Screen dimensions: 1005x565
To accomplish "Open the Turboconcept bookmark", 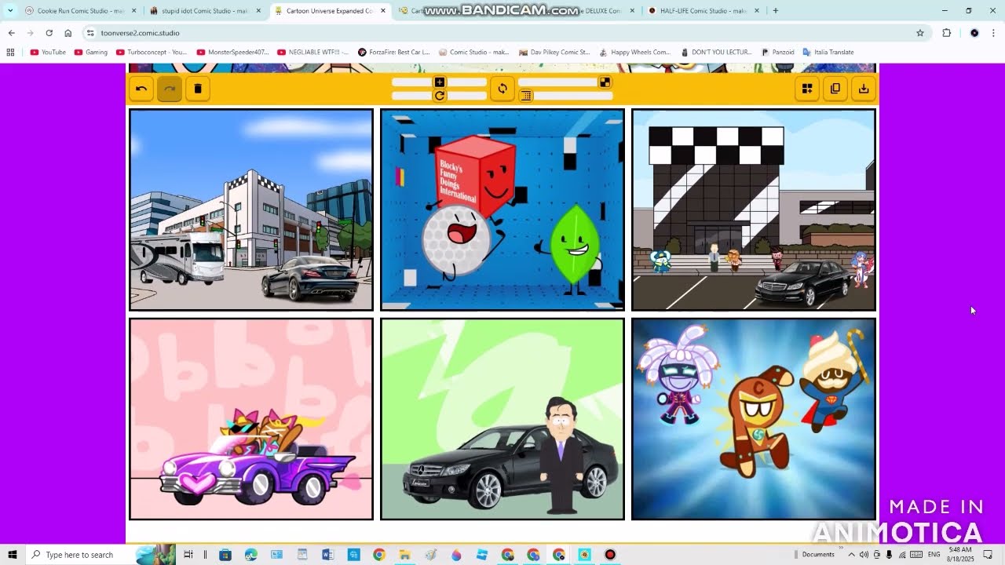I will [x=151, y=53].
